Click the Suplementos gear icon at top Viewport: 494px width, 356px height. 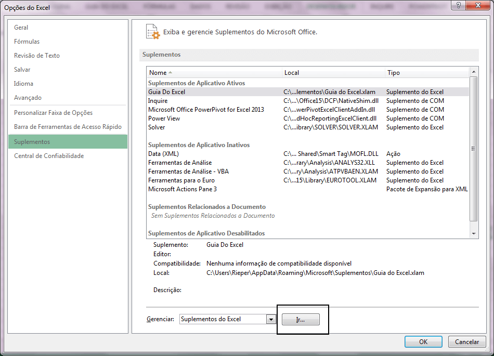click(x=152, y=32)
